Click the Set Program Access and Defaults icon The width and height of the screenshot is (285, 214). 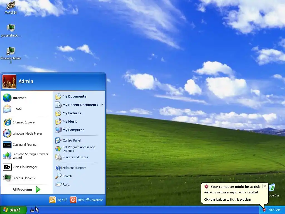(x=58, y=149)
